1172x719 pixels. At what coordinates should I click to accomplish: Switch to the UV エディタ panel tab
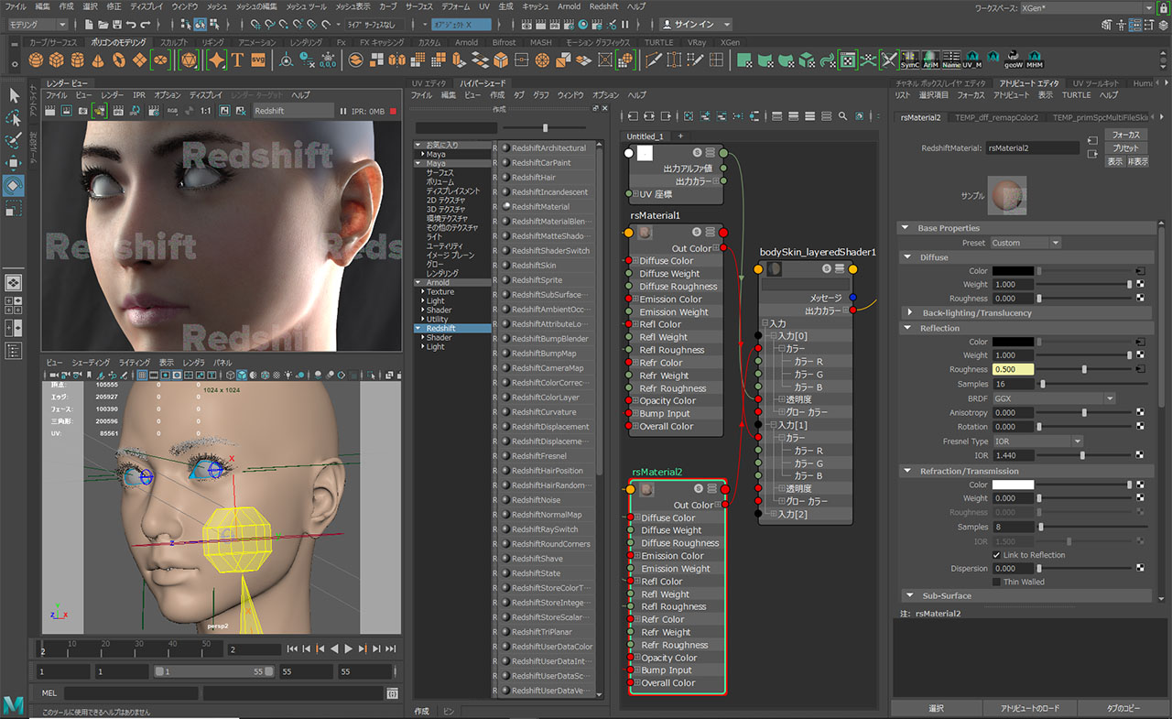pos(430,83)
